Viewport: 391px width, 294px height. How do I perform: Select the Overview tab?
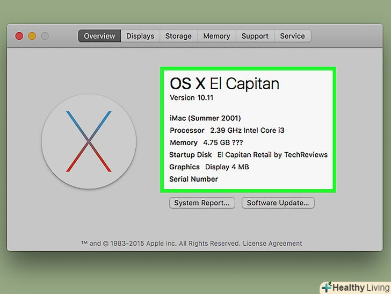tap(99, 36)
